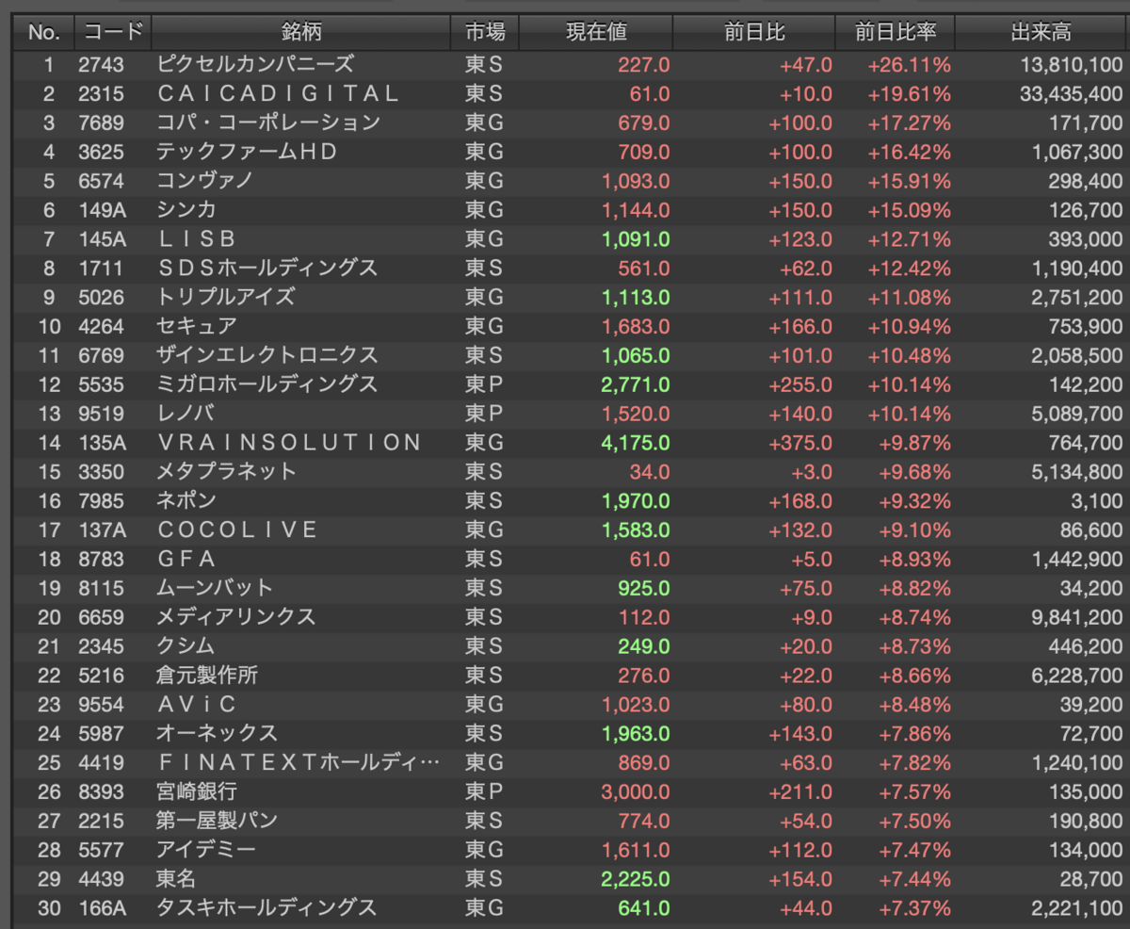Image resolution: width=1130 pixels, height=929 pixels.
Task: Click change amount +211.0
Action: point(800,791)
